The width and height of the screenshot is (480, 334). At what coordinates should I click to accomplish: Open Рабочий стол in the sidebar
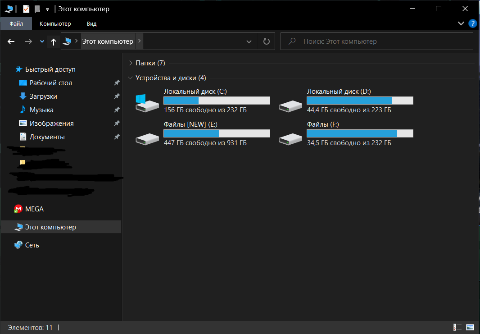(x=50, y=83)
